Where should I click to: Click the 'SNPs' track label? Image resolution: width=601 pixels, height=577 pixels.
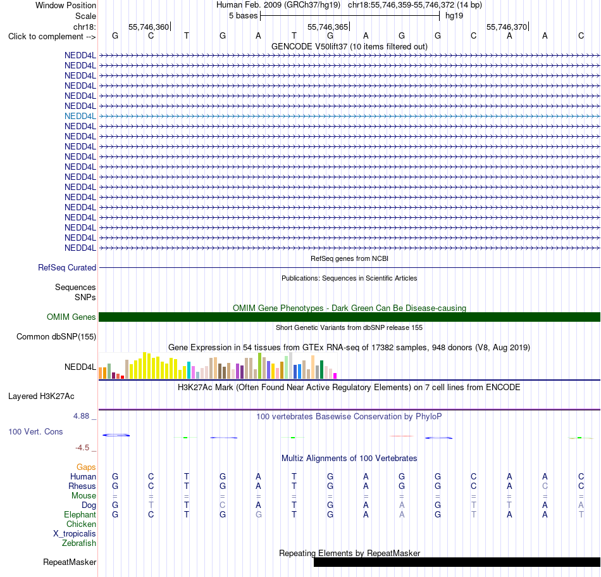[x=85, y=297]
